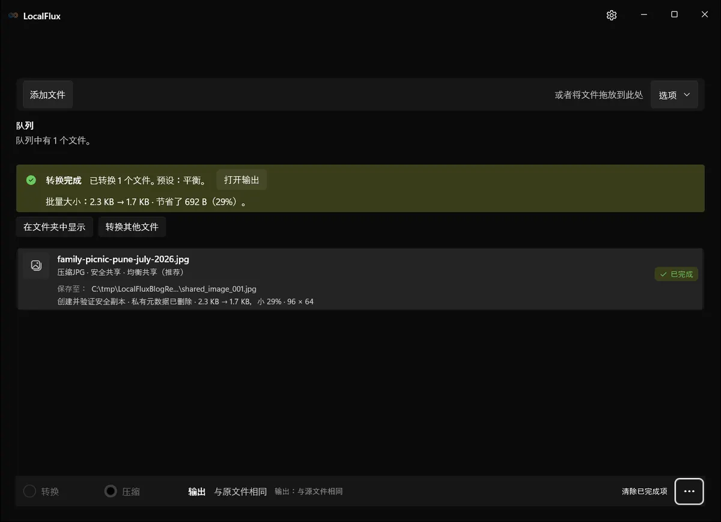Viewport: 721px width, 522px height.
Task: Click the 队列 heading
Action: click(x=25, y=126)
